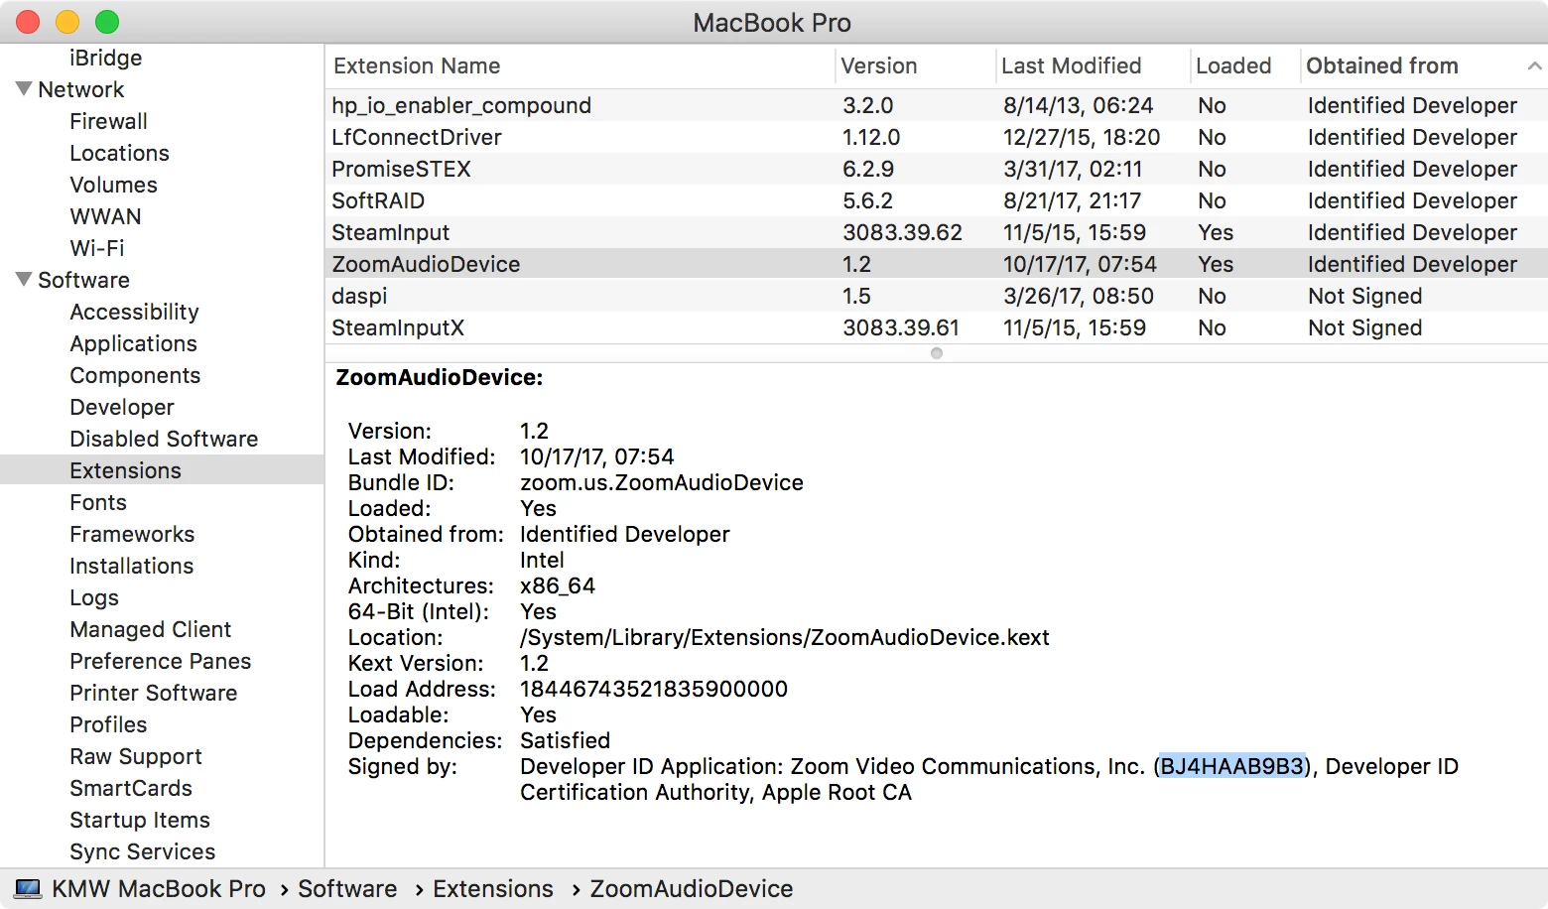Open Startup Items in the sidebar

coord(140,820)
